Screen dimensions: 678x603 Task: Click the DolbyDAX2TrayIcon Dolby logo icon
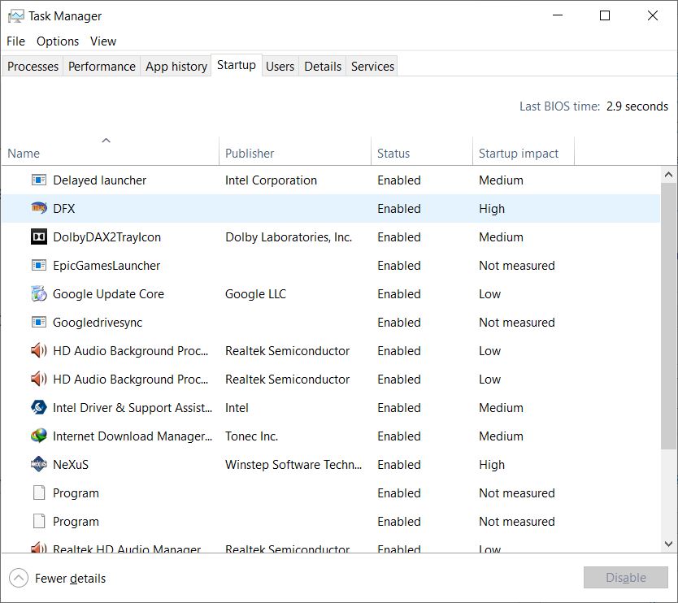(39, 236)
